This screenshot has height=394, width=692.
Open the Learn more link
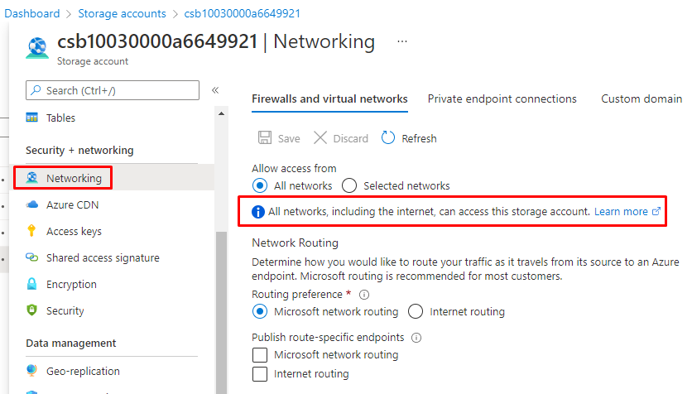[621, 211]
